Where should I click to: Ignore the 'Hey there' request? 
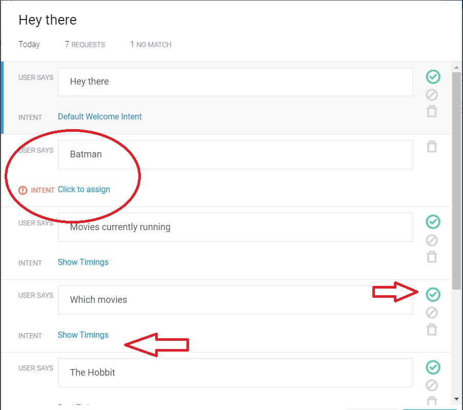[x=432, y=95]
